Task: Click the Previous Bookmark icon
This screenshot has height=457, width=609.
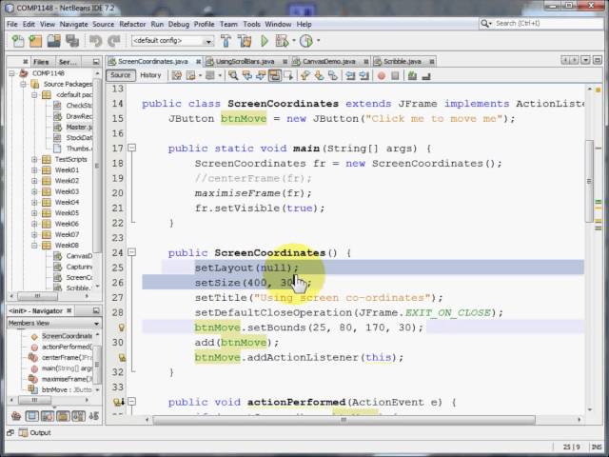Action: [304, 75]
